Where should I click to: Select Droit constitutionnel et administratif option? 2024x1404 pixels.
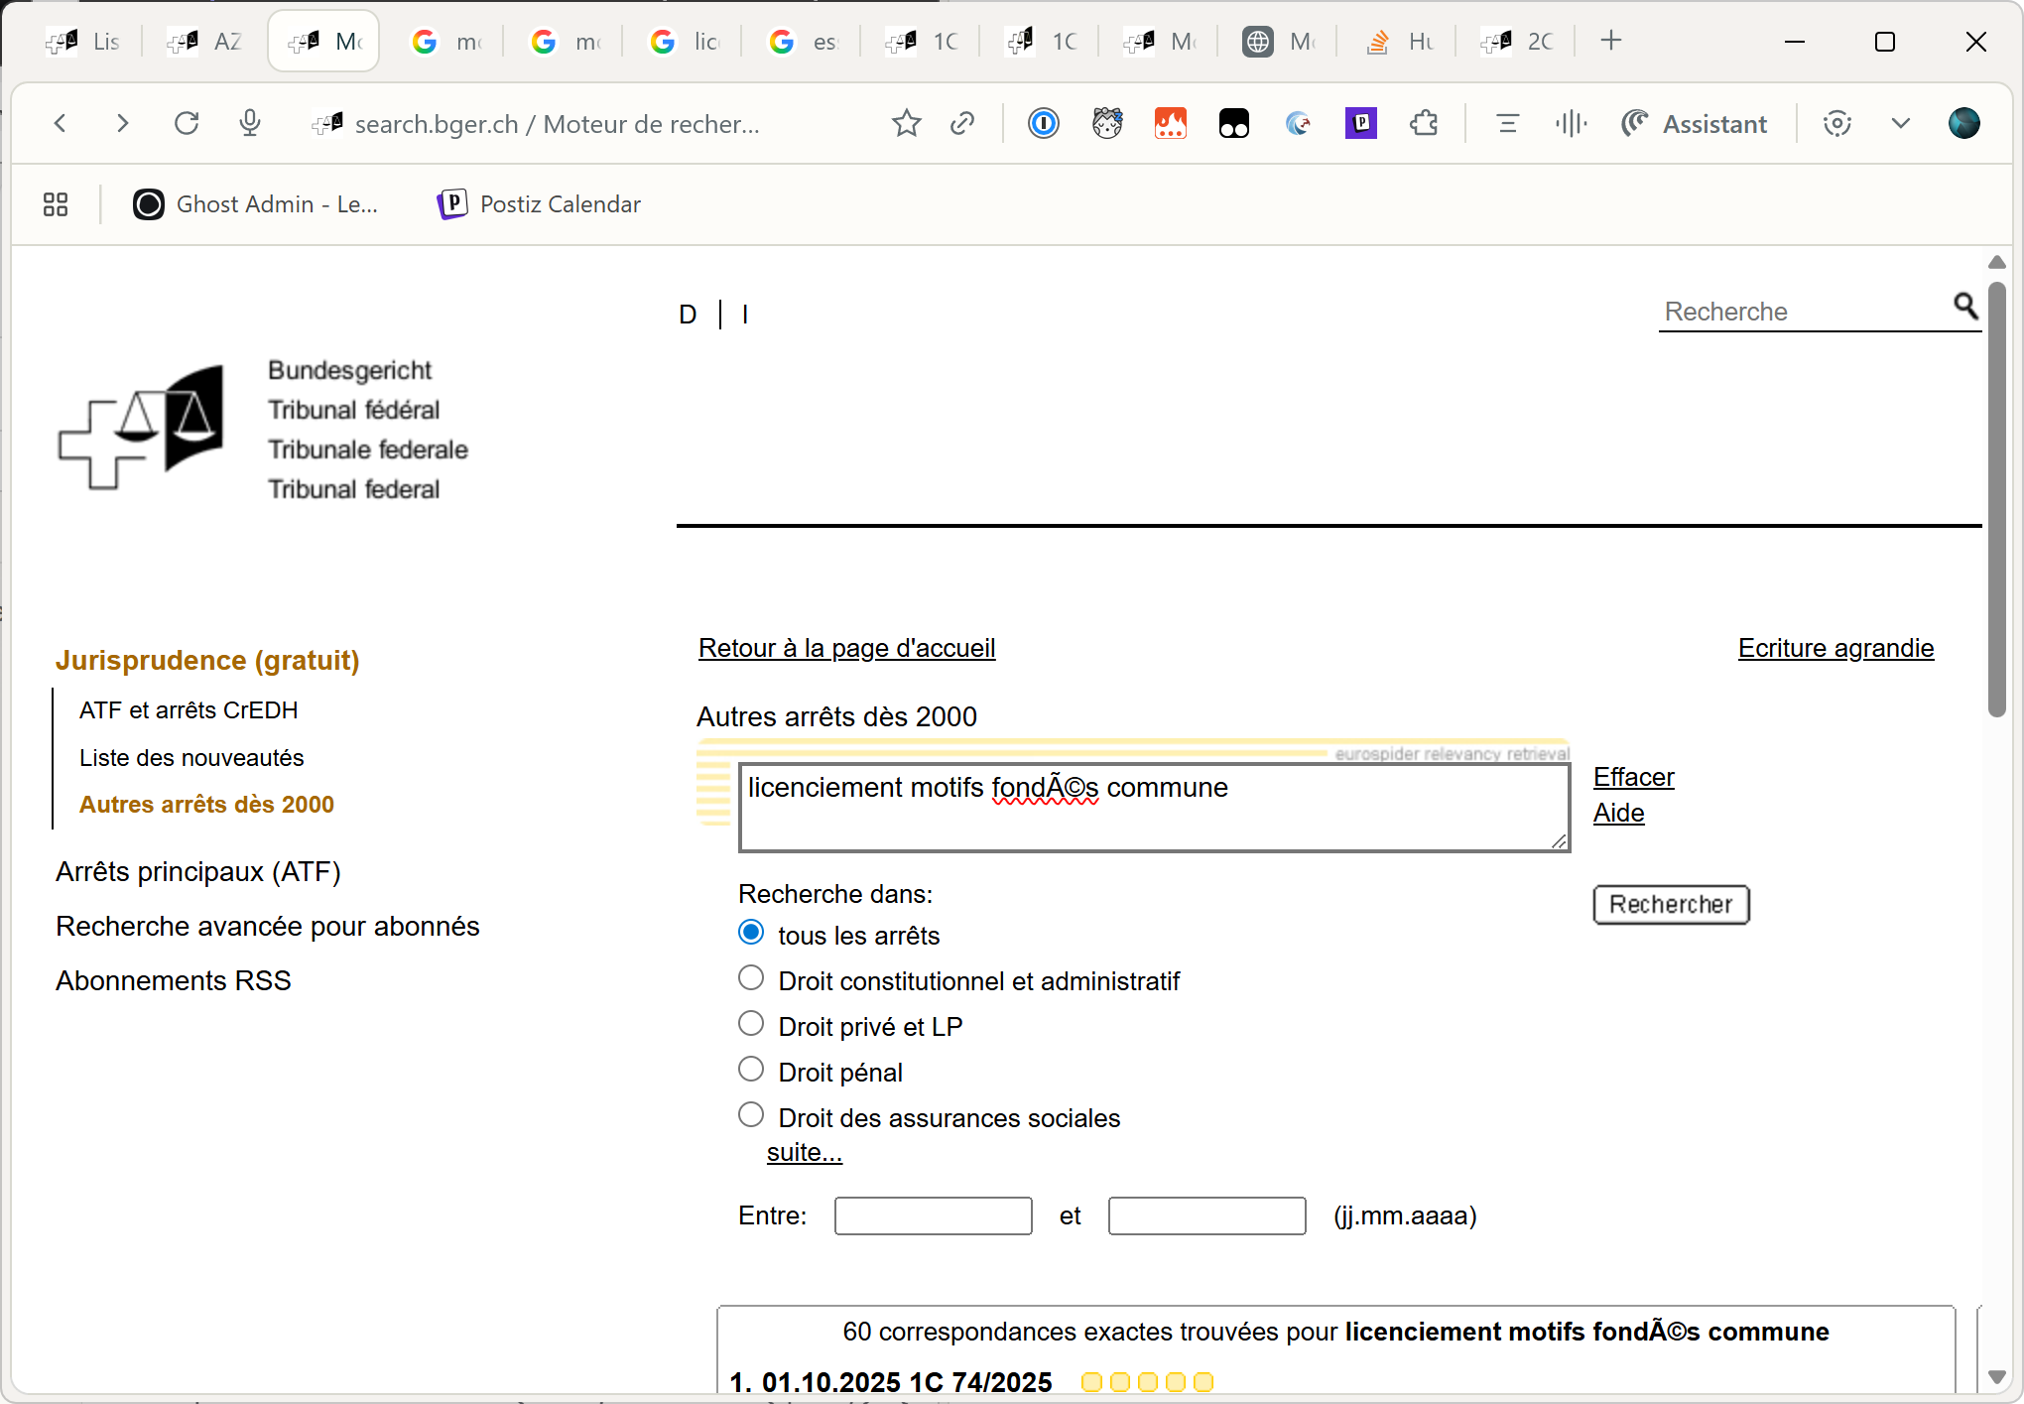click(751, 978)
